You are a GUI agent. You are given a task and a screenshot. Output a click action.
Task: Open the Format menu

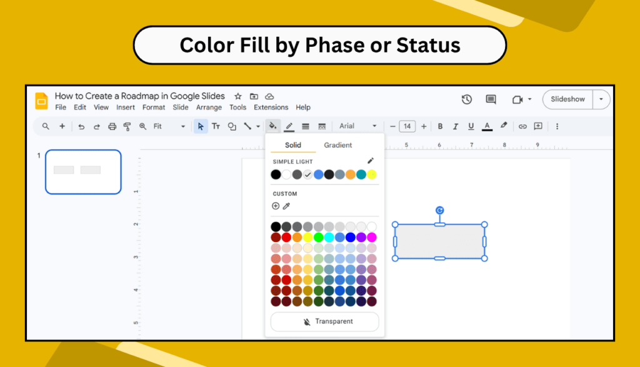point(154,108)
